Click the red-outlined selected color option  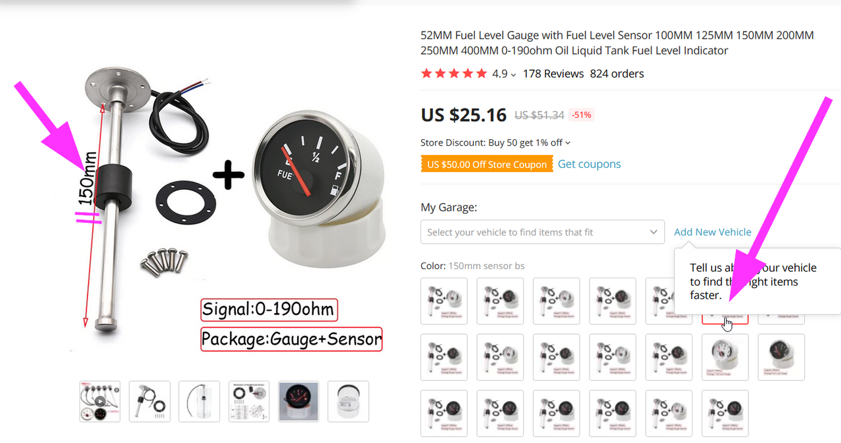pos(725,318)
